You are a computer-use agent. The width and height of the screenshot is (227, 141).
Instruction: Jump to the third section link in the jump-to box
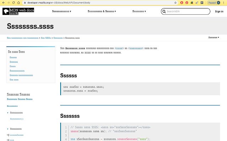13,66
